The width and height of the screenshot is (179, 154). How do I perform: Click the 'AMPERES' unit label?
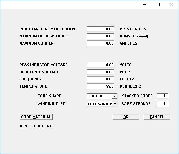pyautogui.click(x=128, y=43)
